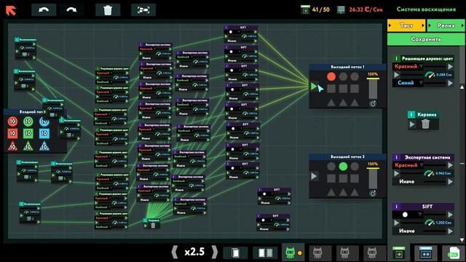Click the Тест tab

tap(406, 25)
